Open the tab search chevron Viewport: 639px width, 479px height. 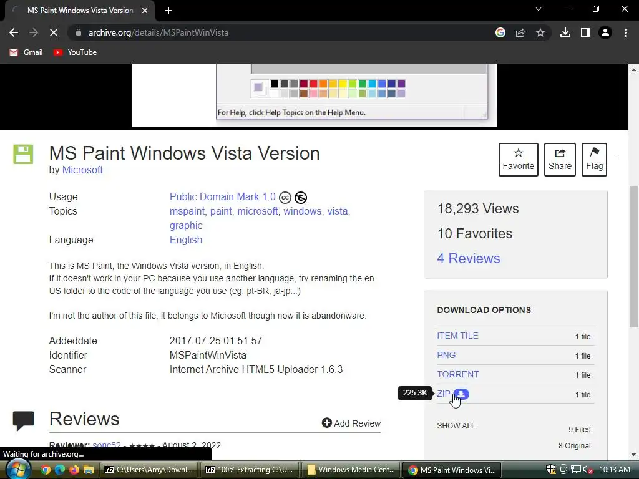point(539,9)
